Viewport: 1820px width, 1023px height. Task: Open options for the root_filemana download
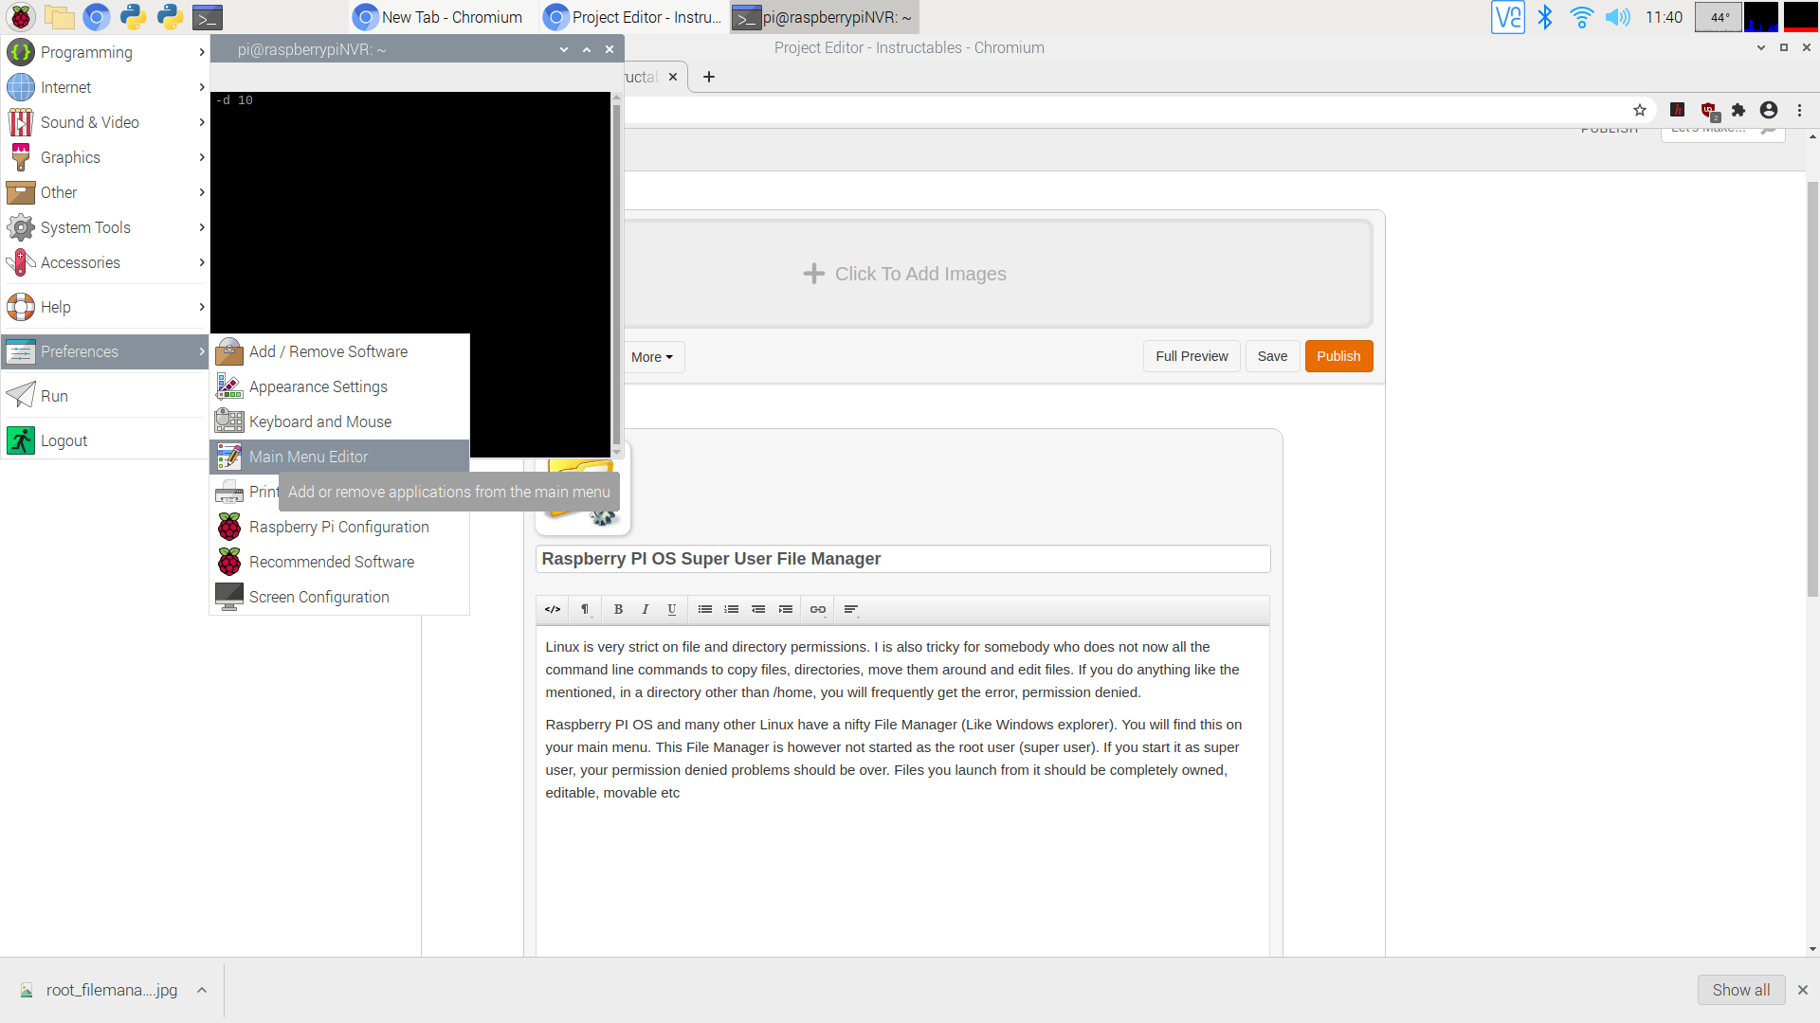202,990
